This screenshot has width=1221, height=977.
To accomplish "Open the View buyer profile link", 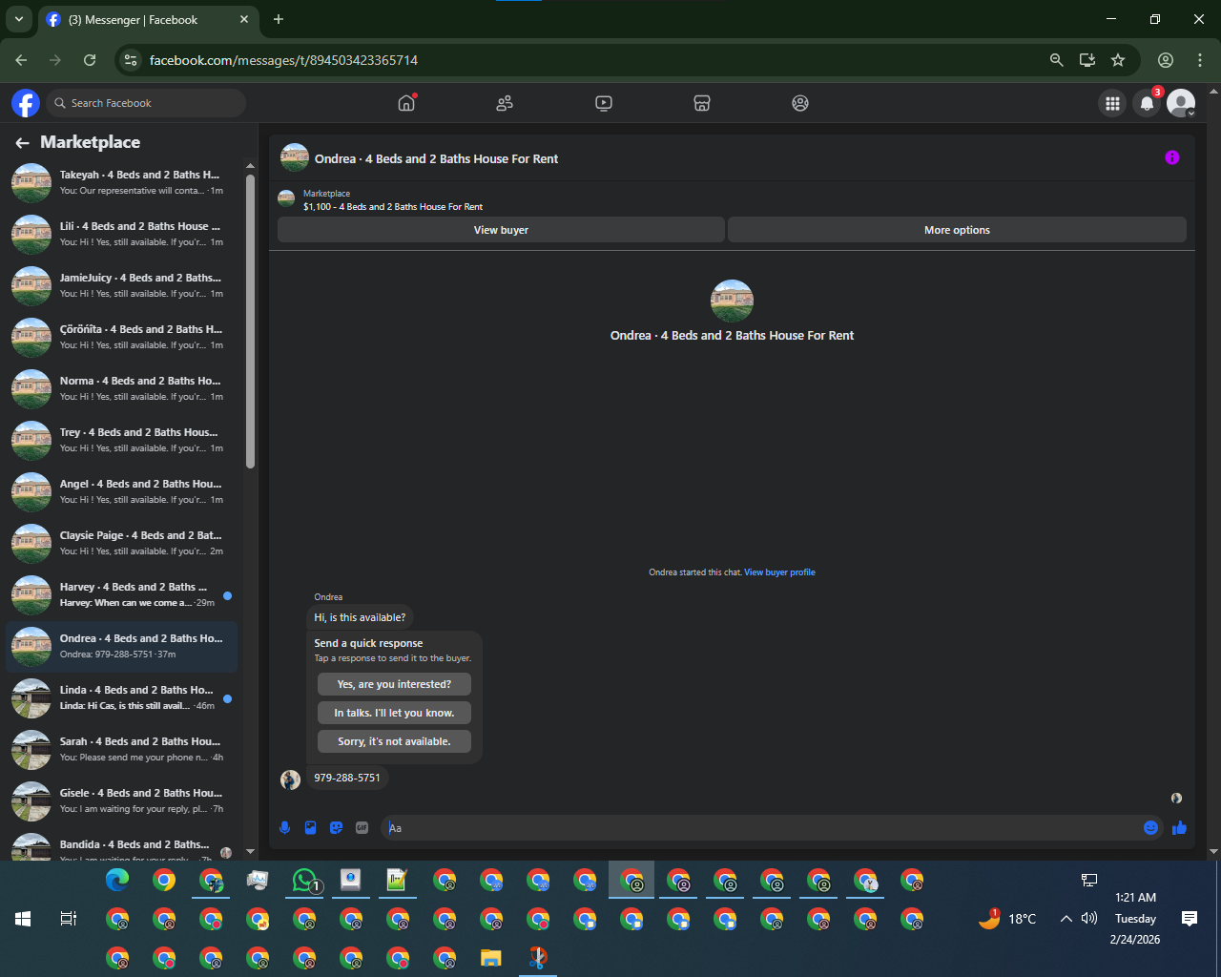I will coord(779,572).
